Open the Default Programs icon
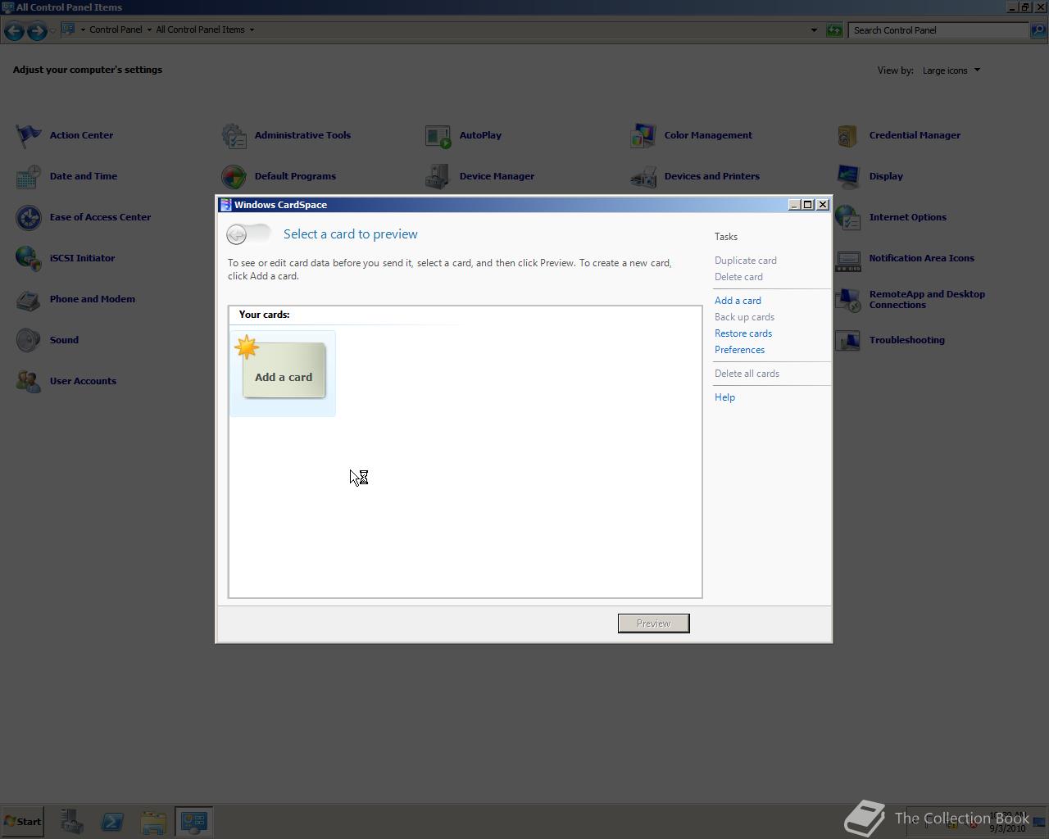The height and width of the screenshot is (839, 1049). coord(234,176)
